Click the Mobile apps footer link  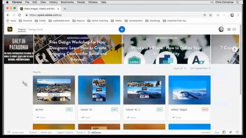pyautogui.click(x=46, y=133)
